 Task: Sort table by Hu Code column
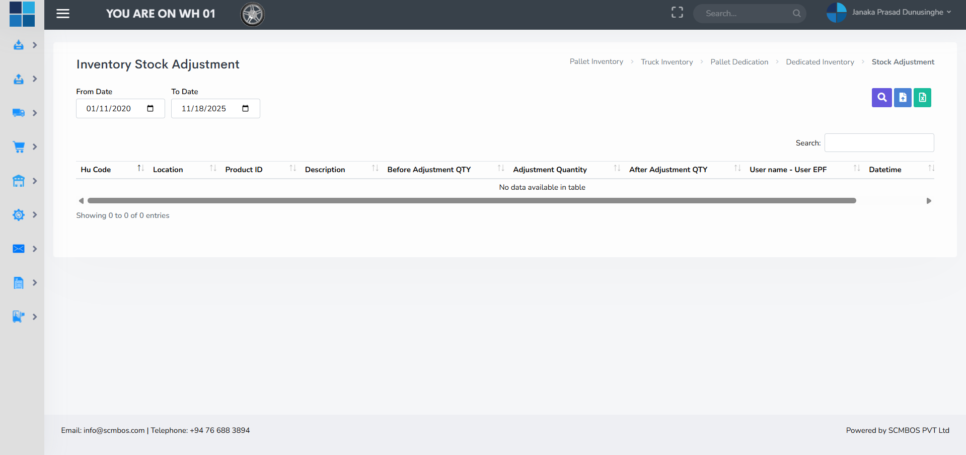pos(96,170)
